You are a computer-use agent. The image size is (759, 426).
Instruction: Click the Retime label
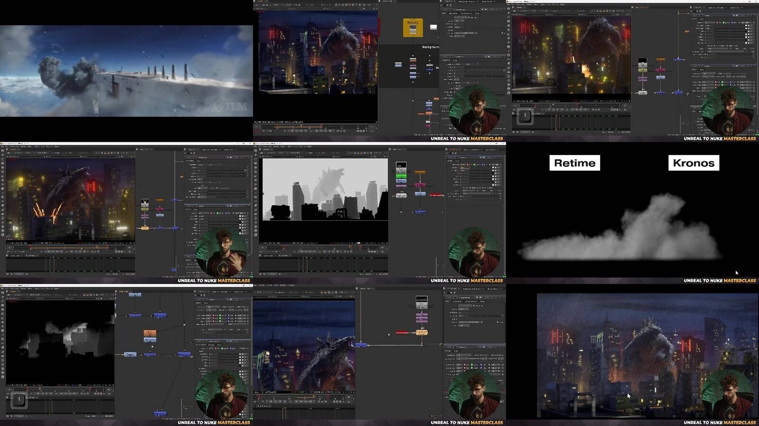coord(574,163)
